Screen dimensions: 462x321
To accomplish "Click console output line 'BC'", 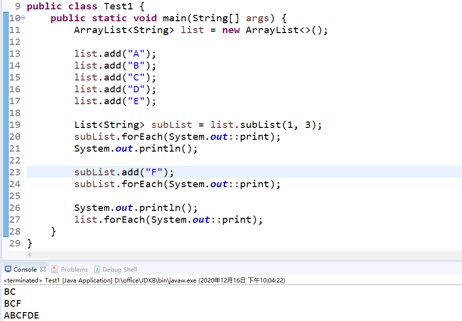I will pos(10,292).
